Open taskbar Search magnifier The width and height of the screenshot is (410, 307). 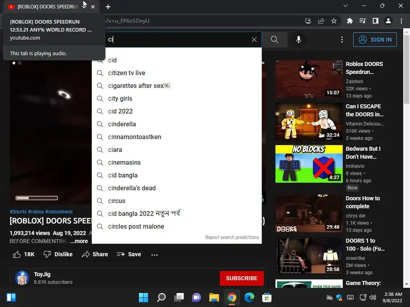click(x=161, y=297)
